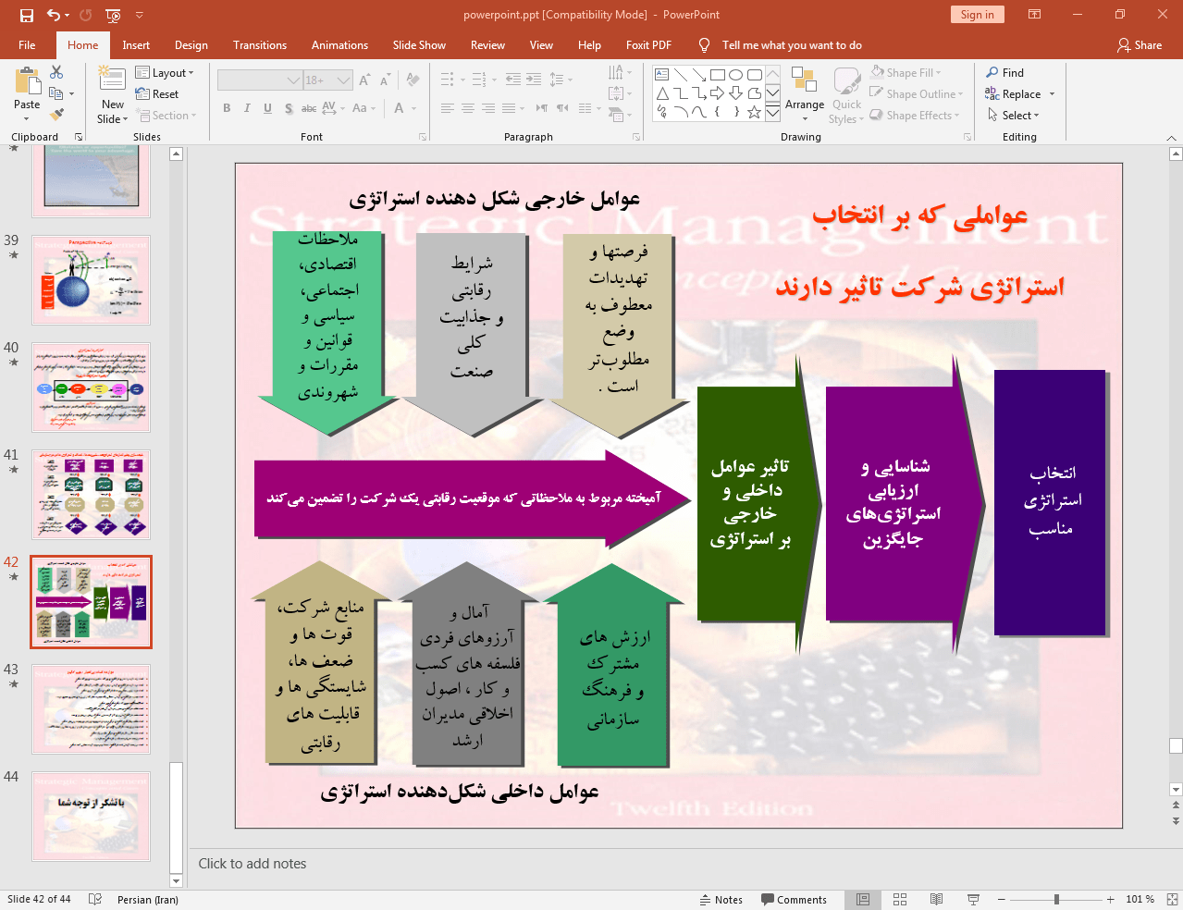Click the Save icon in title bar
The width and height of the screenshot is (1183, 910).
(x=26, y=15)
